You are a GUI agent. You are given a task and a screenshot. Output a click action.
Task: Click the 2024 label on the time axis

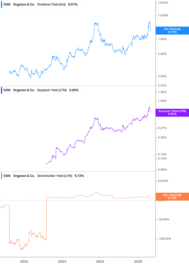(100, 262)
